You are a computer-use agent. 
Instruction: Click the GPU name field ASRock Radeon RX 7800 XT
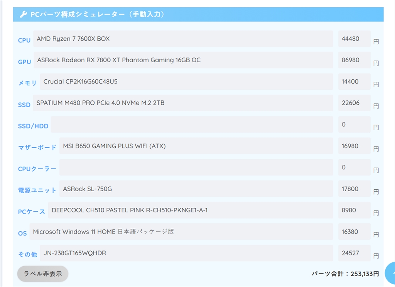coord(183,60)
